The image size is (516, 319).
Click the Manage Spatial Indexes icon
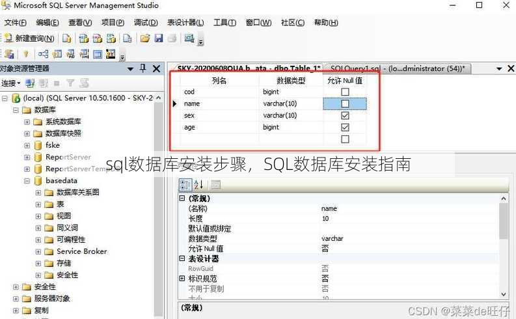111,54
